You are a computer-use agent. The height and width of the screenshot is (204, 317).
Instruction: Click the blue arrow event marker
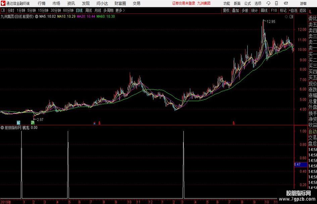[x=94, y=123]
